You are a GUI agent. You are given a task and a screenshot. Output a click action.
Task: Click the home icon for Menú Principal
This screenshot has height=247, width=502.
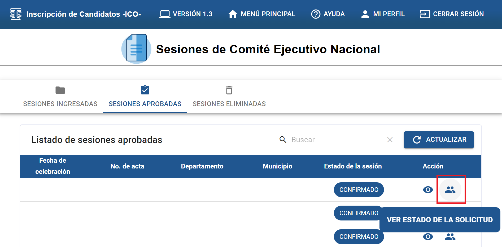click(x=233, y=14)
